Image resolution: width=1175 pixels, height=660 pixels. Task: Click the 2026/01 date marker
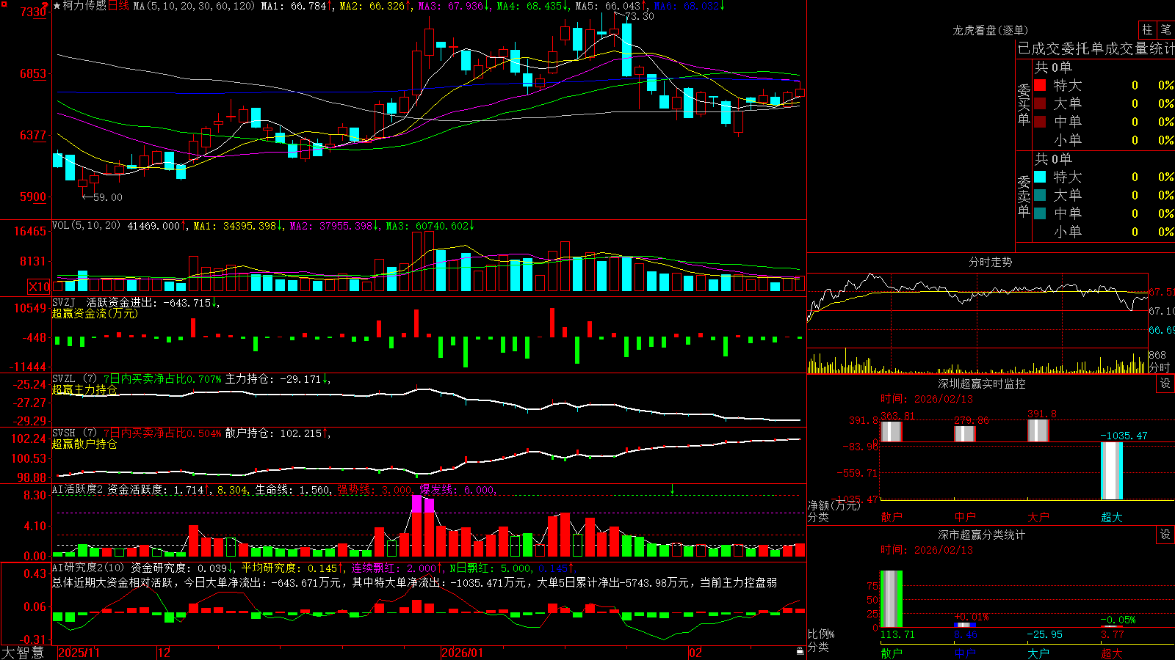(x=463, y=653)
